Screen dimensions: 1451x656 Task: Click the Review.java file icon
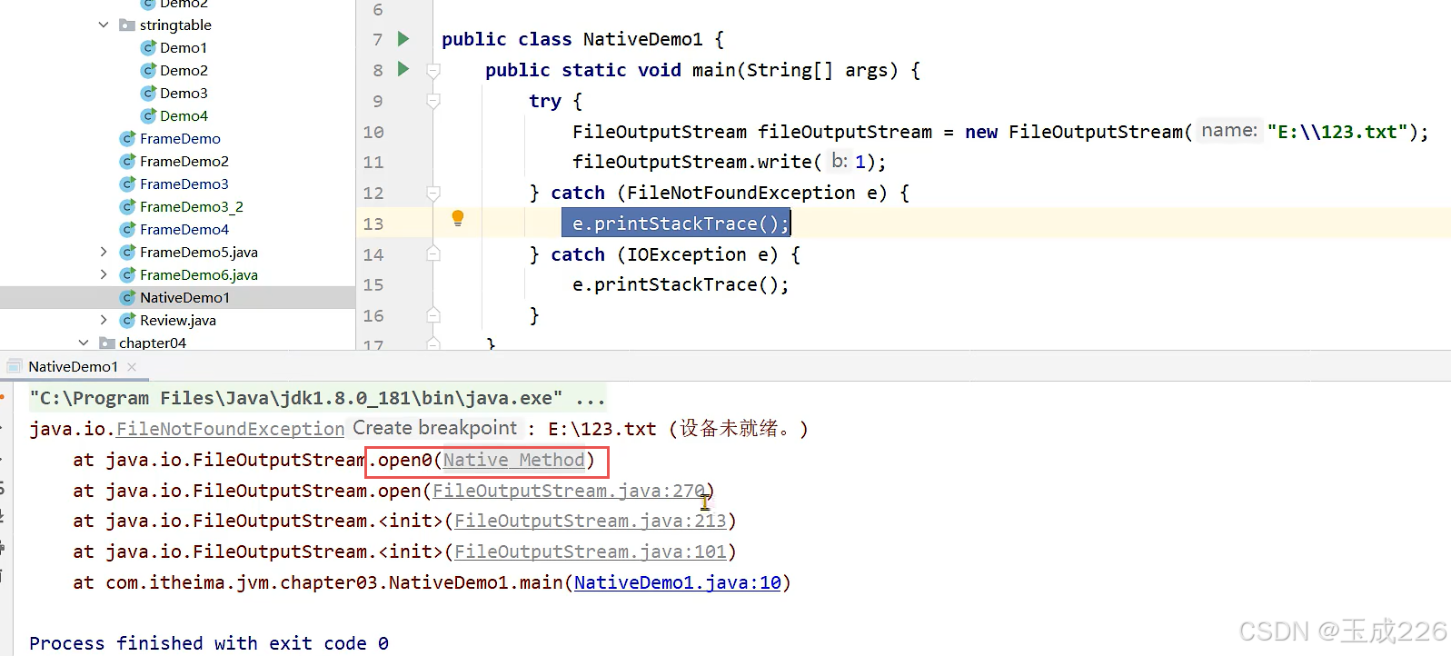point(127,320)
